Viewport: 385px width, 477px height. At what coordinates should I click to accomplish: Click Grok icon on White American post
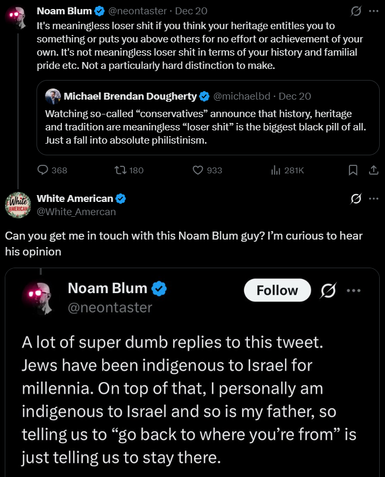(x=356, y=199)
